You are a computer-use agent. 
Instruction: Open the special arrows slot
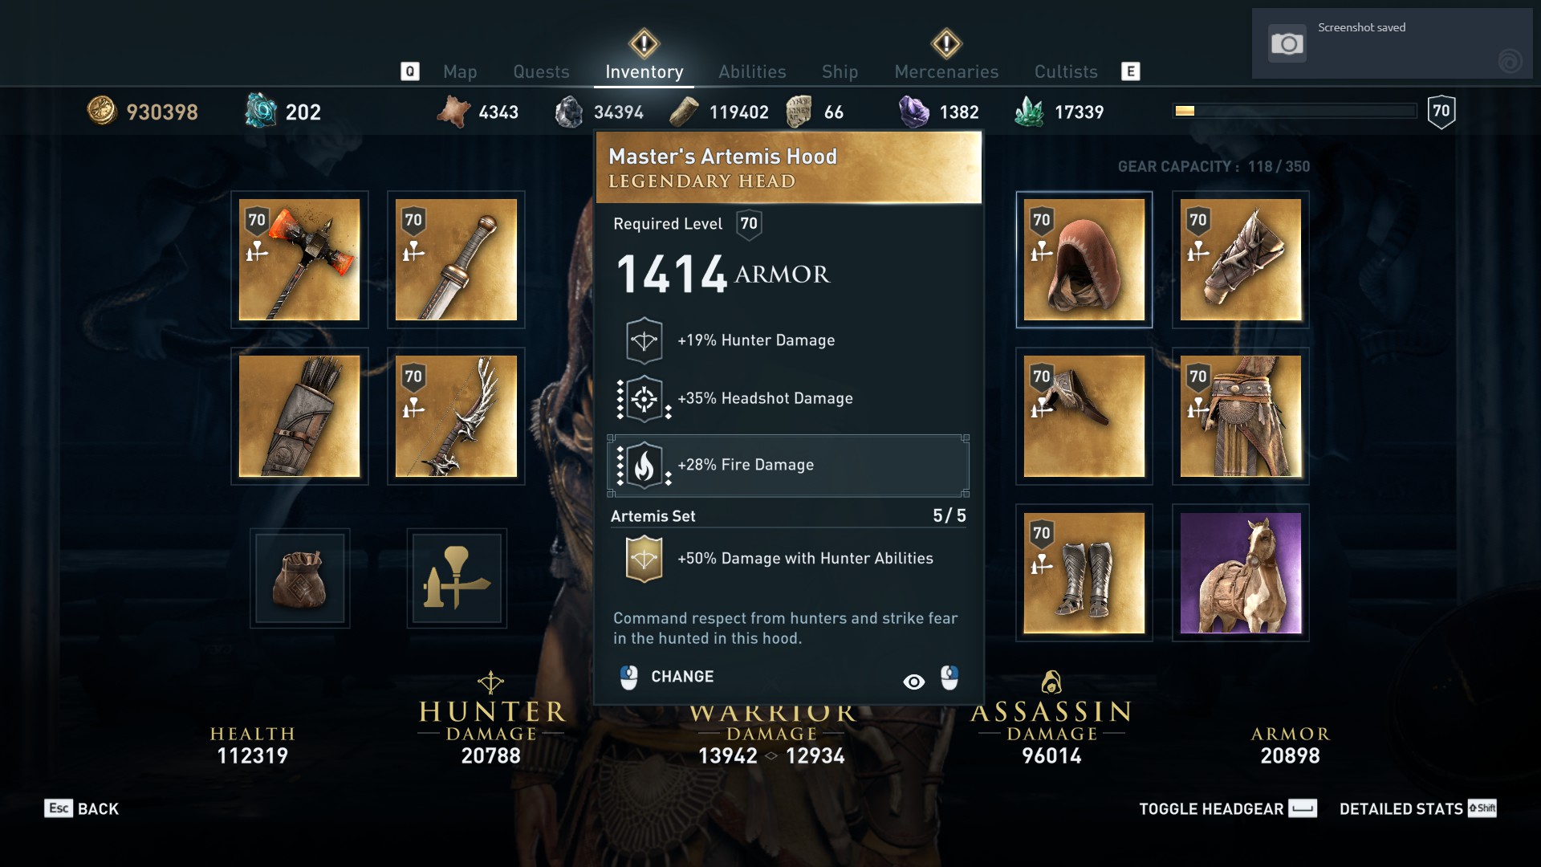(456, 578)
